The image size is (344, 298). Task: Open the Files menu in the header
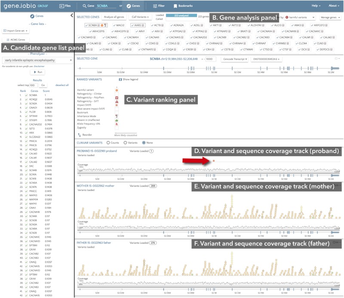pyautogui.click(x=65, y=6)
